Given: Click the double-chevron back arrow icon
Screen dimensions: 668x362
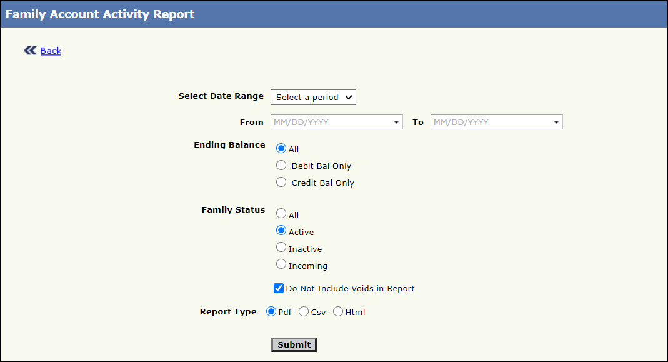Looking at the screenshot, I should click(x=30, y=51).
